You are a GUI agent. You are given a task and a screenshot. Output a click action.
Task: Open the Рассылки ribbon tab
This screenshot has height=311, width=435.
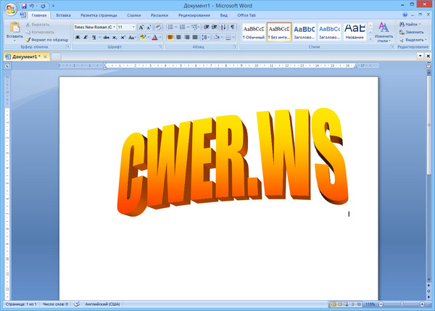click(159, 15)
